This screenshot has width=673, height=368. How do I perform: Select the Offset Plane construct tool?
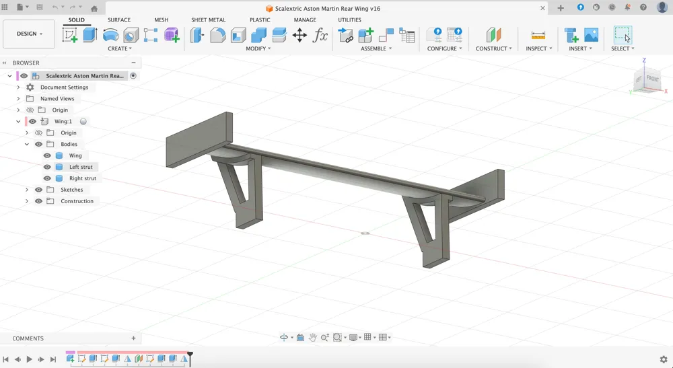493,35
